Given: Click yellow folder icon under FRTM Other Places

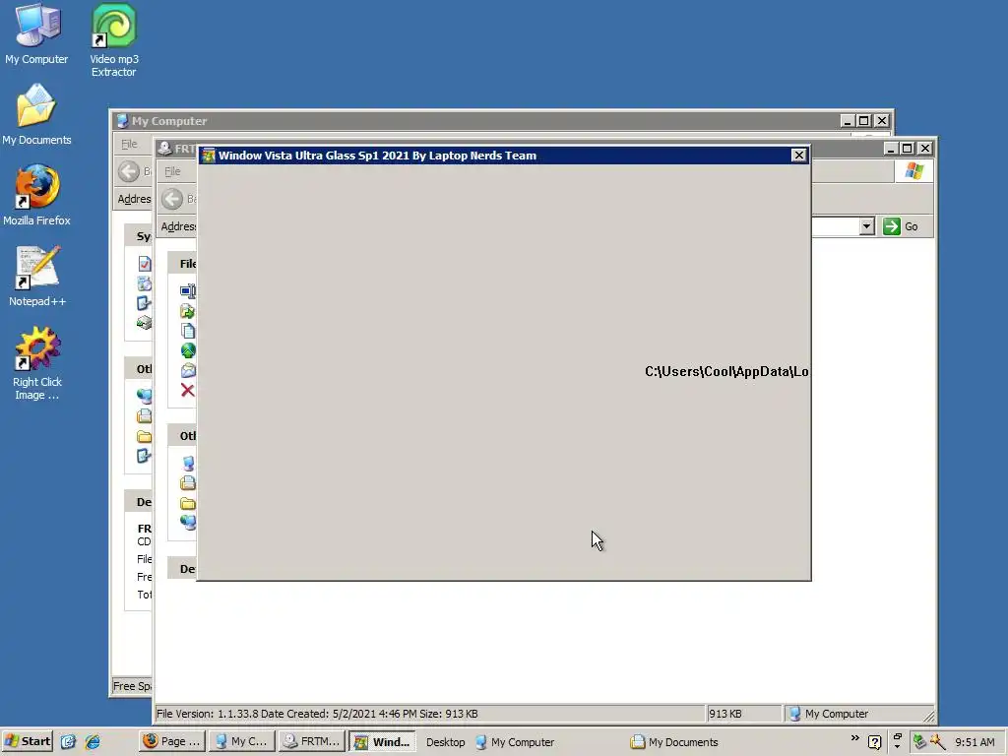Looking at the screenshot, I should 188,503.
